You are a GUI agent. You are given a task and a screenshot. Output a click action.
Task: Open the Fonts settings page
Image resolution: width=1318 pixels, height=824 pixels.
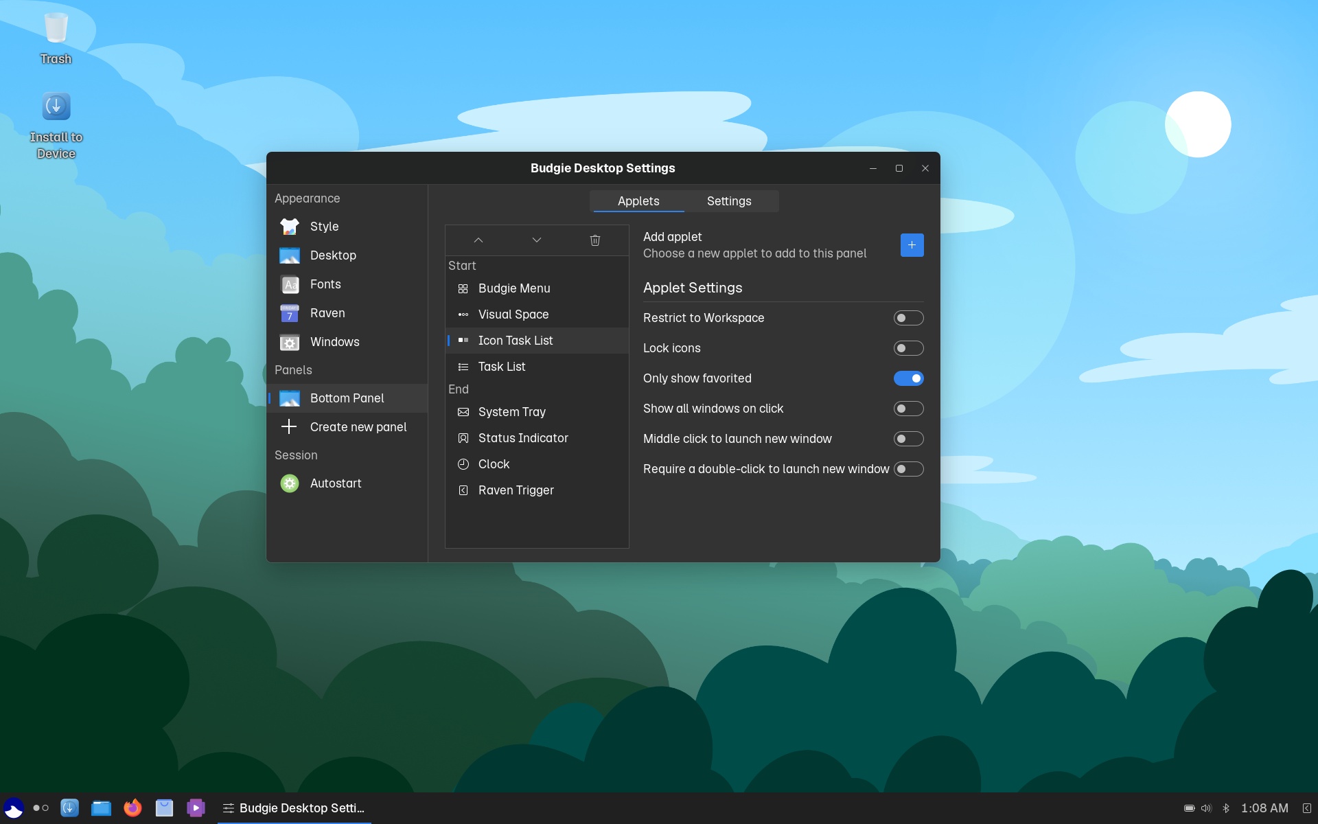[x=325, y=284]
